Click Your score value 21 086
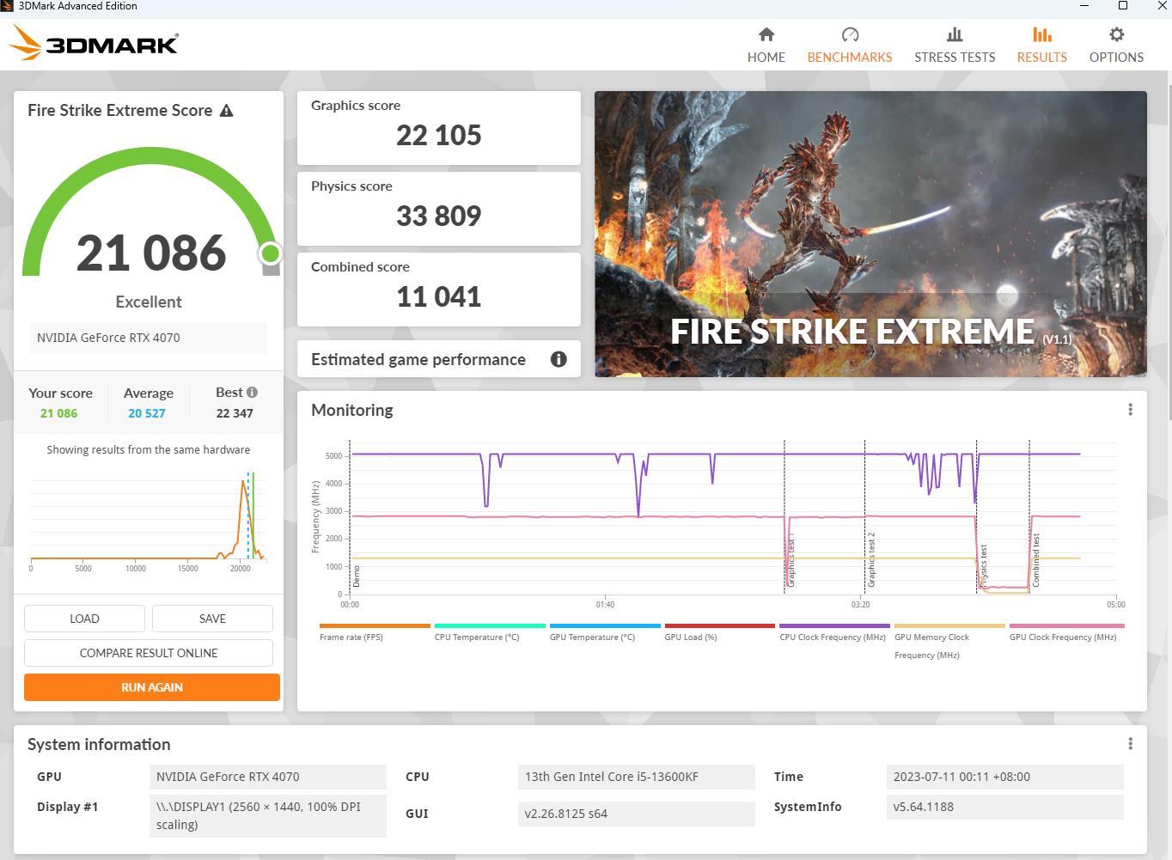The height and width of the screenshot is (860, 1172). (58, 413)
